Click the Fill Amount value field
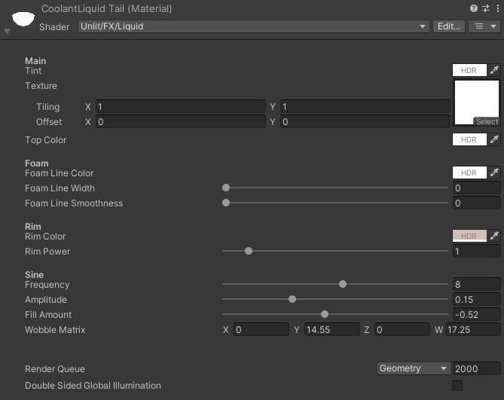The image size is (504, 400). [x=476, y=314]
